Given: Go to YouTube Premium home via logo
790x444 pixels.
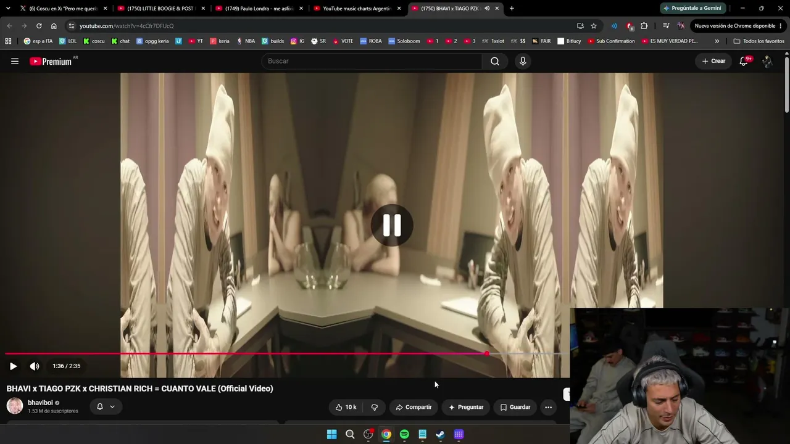Looking at the screenshot, I should 51,61.
